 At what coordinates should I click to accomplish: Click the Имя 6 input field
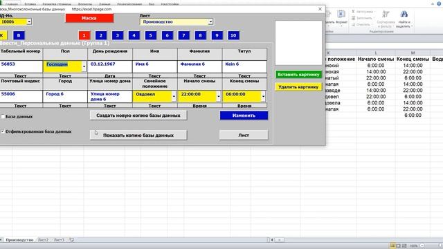click(154, 66)
